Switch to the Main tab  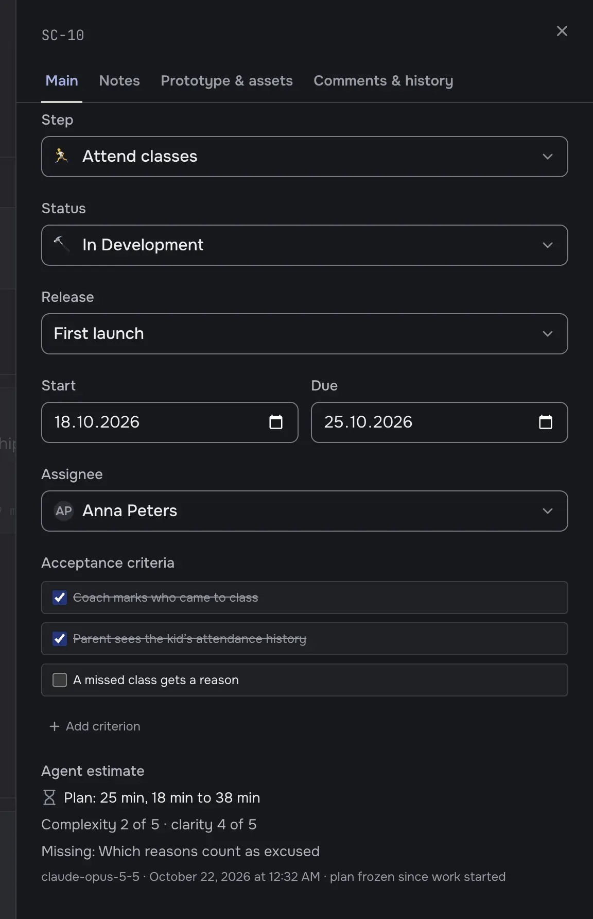pyautogui.click(x=62, y=81)
